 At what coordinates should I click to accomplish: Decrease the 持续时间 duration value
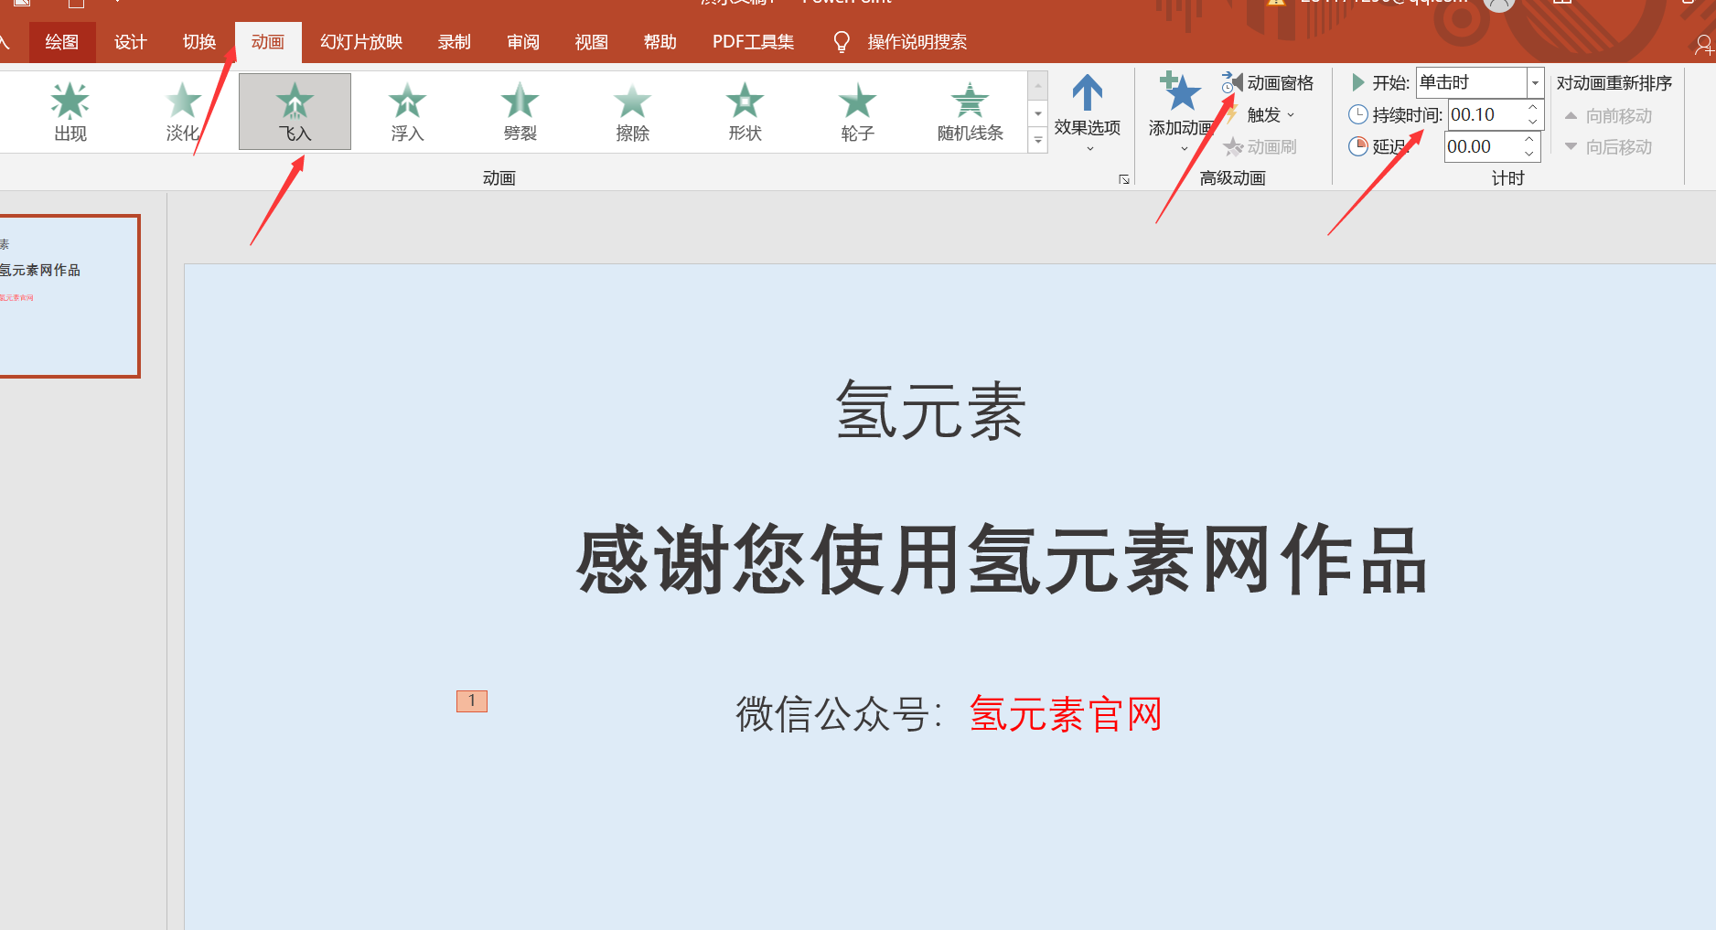[1533, 122]
